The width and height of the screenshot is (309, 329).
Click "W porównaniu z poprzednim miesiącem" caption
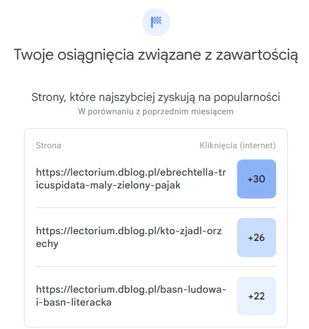(x=156, y=112)
